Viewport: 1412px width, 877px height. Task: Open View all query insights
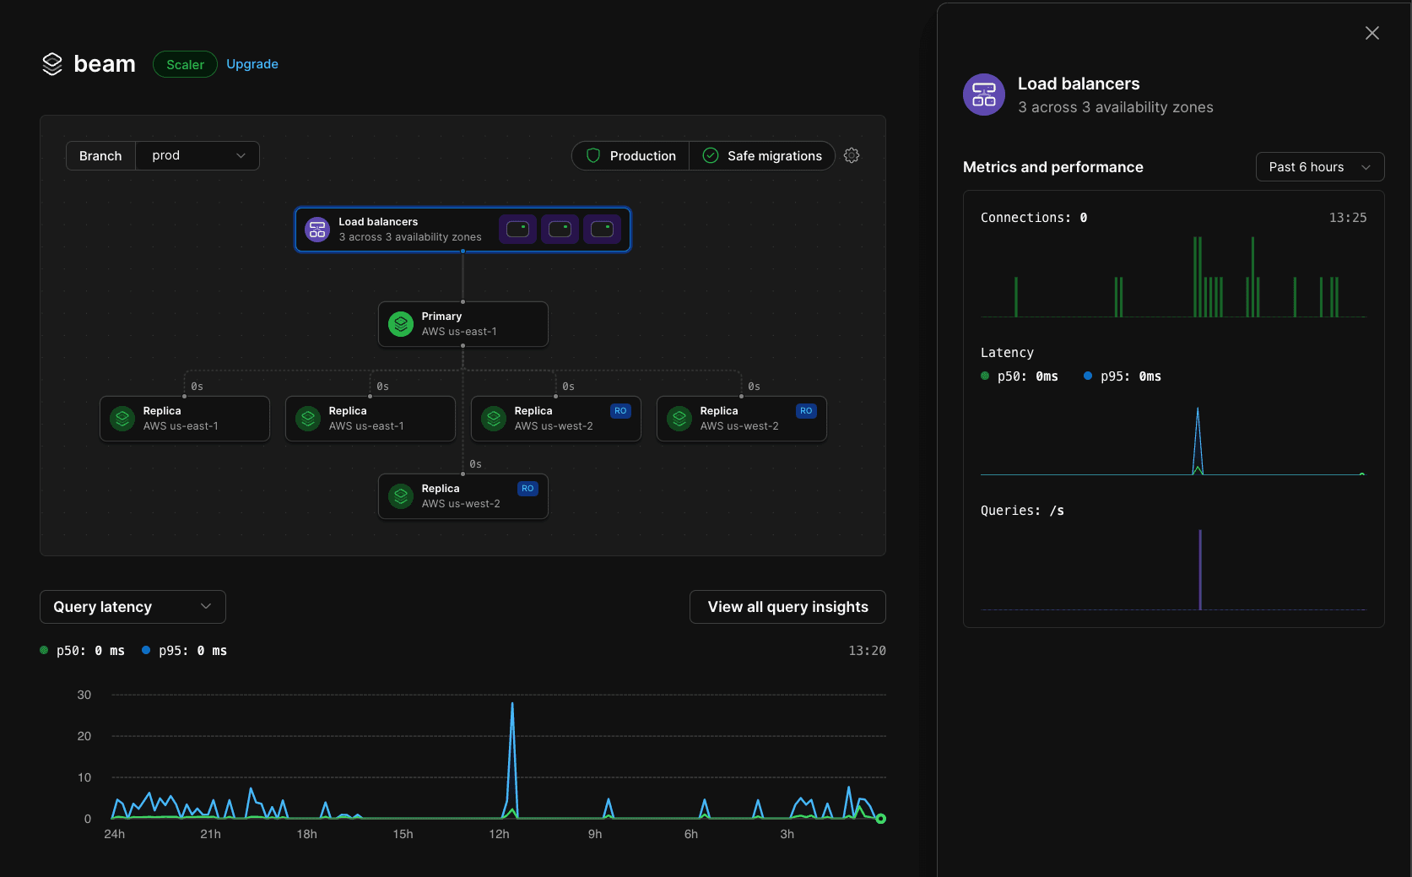tap(787, 607)
